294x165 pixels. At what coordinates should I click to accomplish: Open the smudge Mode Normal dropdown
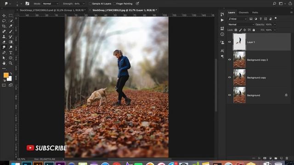pos(50,4)
